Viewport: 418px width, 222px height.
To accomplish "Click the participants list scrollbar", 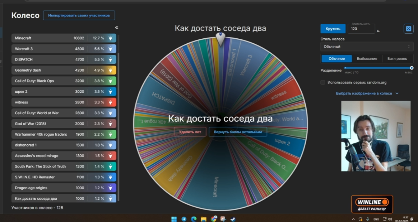I will (x=119, y=126).
